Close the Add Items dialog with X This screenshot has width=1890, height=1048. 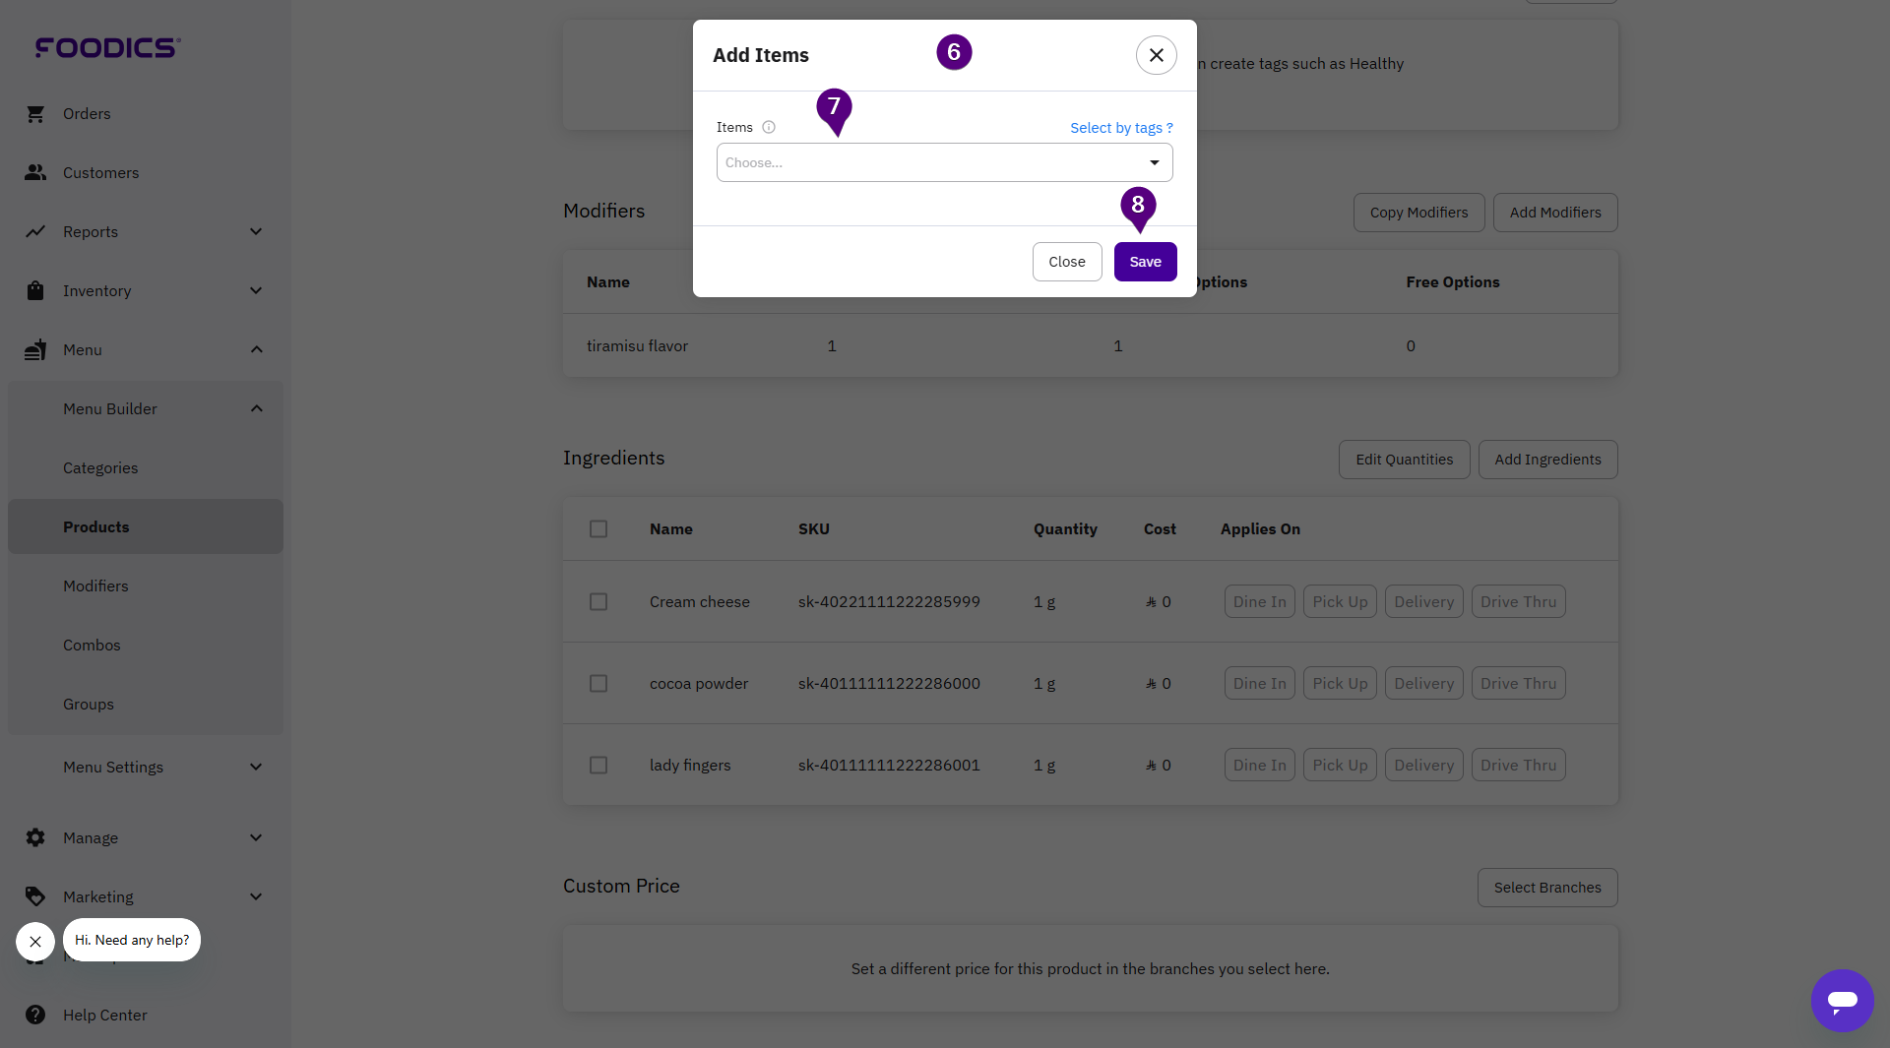tap(1156, 55)
